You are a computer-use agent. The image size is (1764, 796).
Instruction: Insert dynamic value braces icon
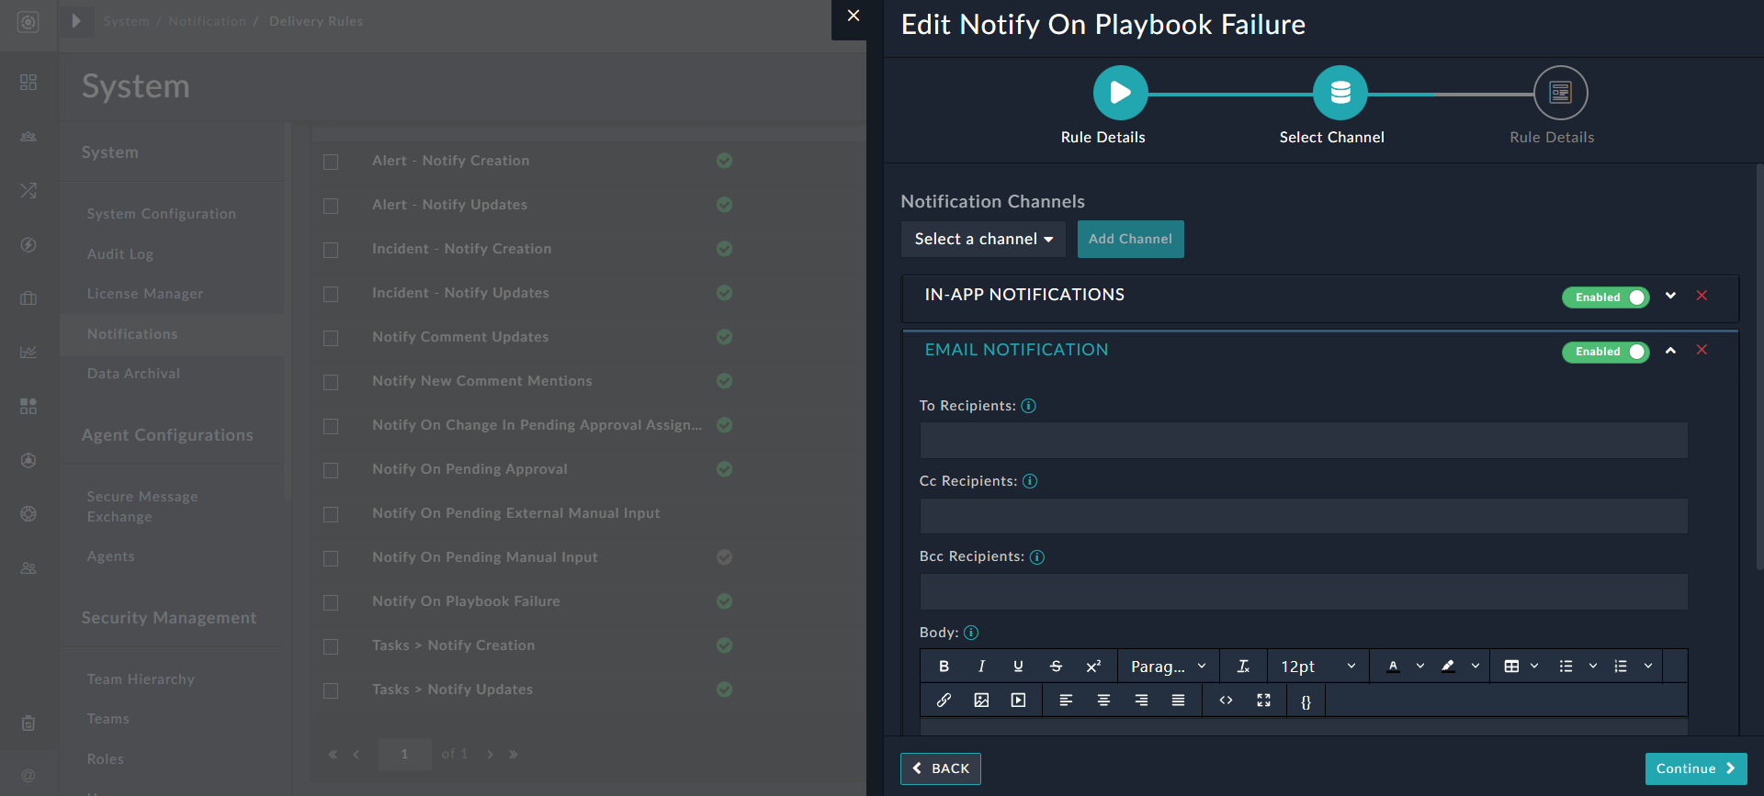1306,701
